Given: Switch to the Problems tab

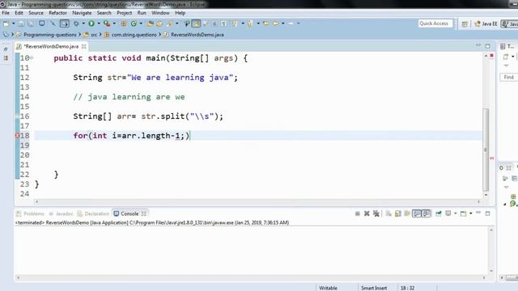Looking at the screenshot, I should [x=31, y=213].
